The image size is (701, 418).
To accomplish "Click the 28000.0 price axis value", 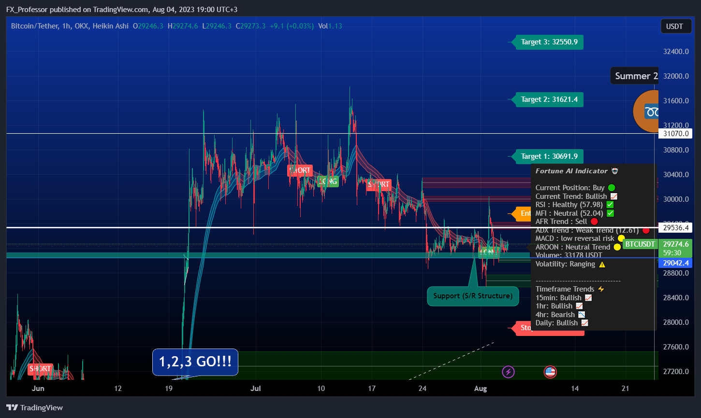I will click(x=675, y=322).
